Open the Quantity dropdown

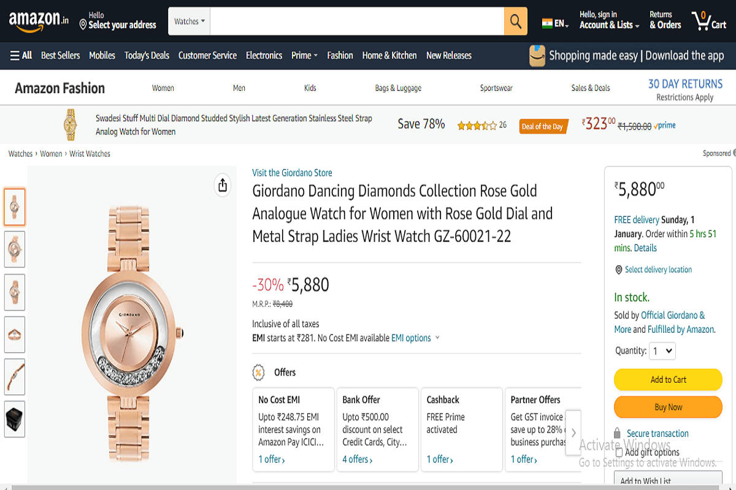point(662,351)
